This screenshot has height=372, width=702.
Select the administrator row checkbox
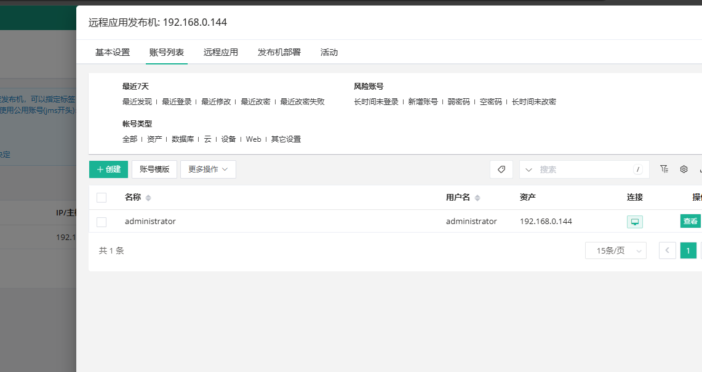pos(102,222)
